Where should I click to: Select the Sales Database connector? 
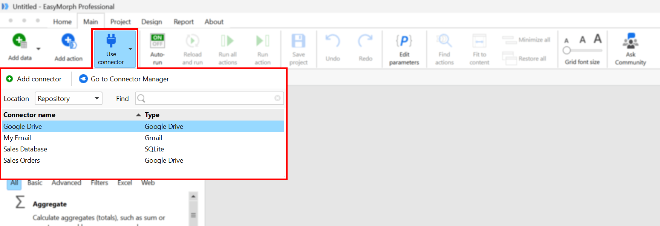coord(143,149)
